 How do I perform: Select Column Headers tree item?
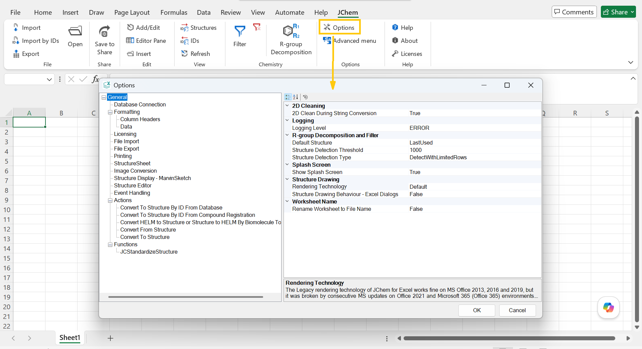click(140, 119)
